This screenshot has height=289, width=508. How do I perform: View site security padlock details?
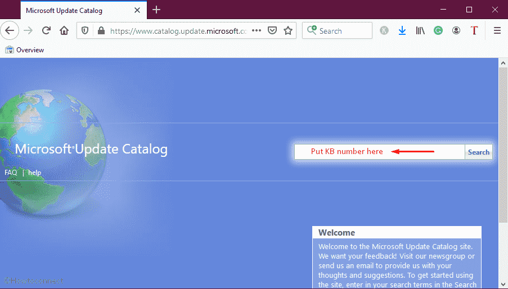pyautogui.click(x=101, y=31)
